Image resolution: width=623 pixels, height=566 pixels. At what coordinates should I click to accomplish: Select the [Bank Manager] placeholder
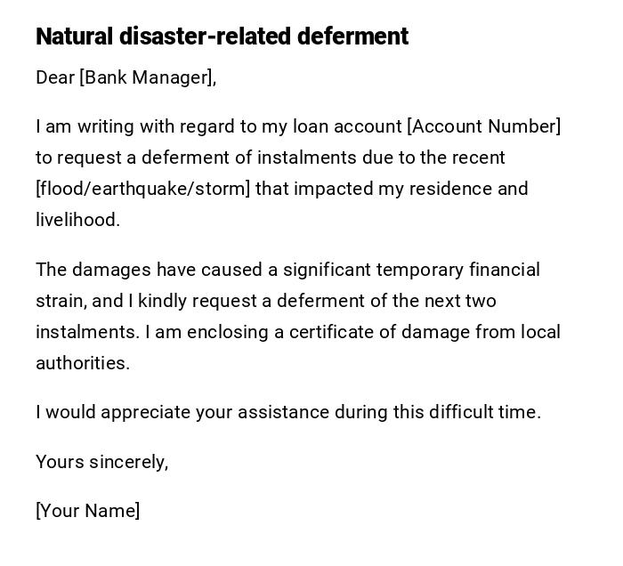click(146, 77)
